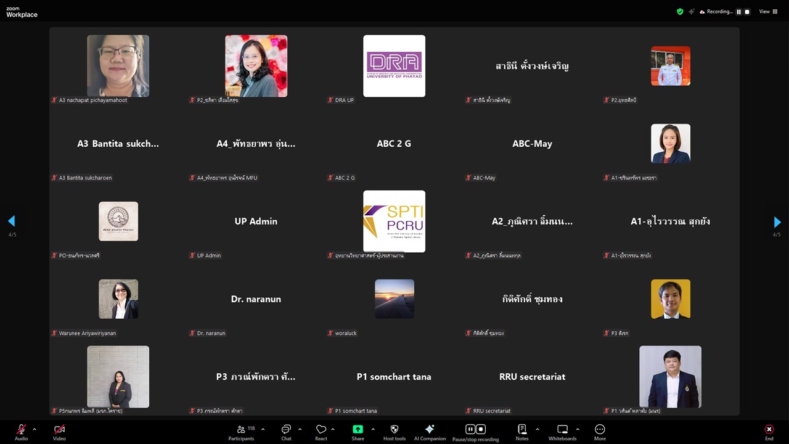The height and width of the screenshot is (444, 789).
Task: Expand Share options caret
Action: point(373,429)
